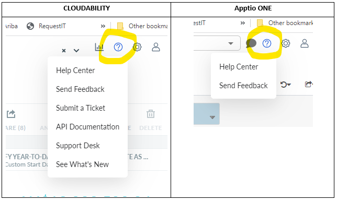Click the small x clear button in Cloudability
Screen dimensions: 337x201
64,51
